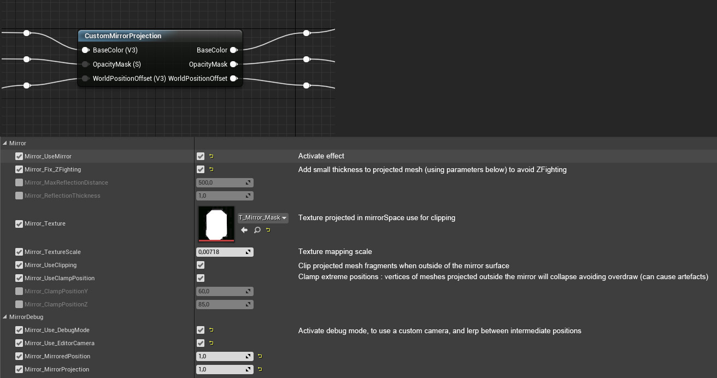Enable override for Mirror_ClampPositionZ
Viewport: 717px width, 378px height.
click(x=19, y=304)
